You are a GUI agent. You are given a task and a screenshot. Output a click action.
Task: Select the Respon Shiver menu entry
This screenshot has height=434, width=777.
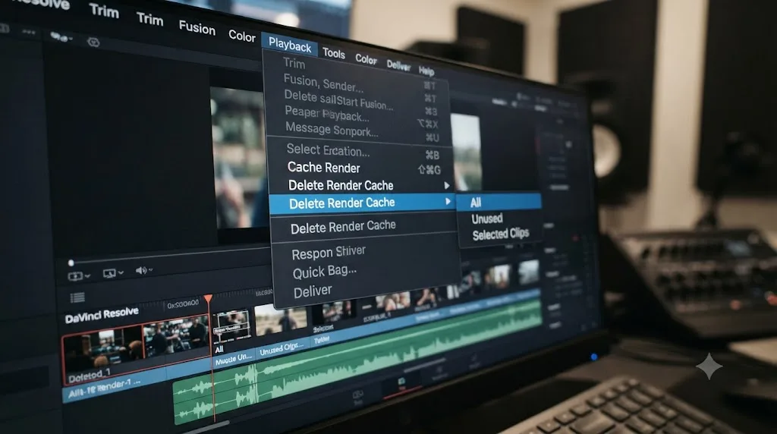point(329,253)
